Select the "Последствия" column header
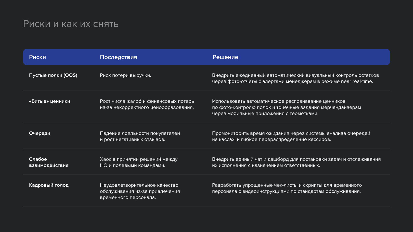413x232 pixels. point(119,57)
